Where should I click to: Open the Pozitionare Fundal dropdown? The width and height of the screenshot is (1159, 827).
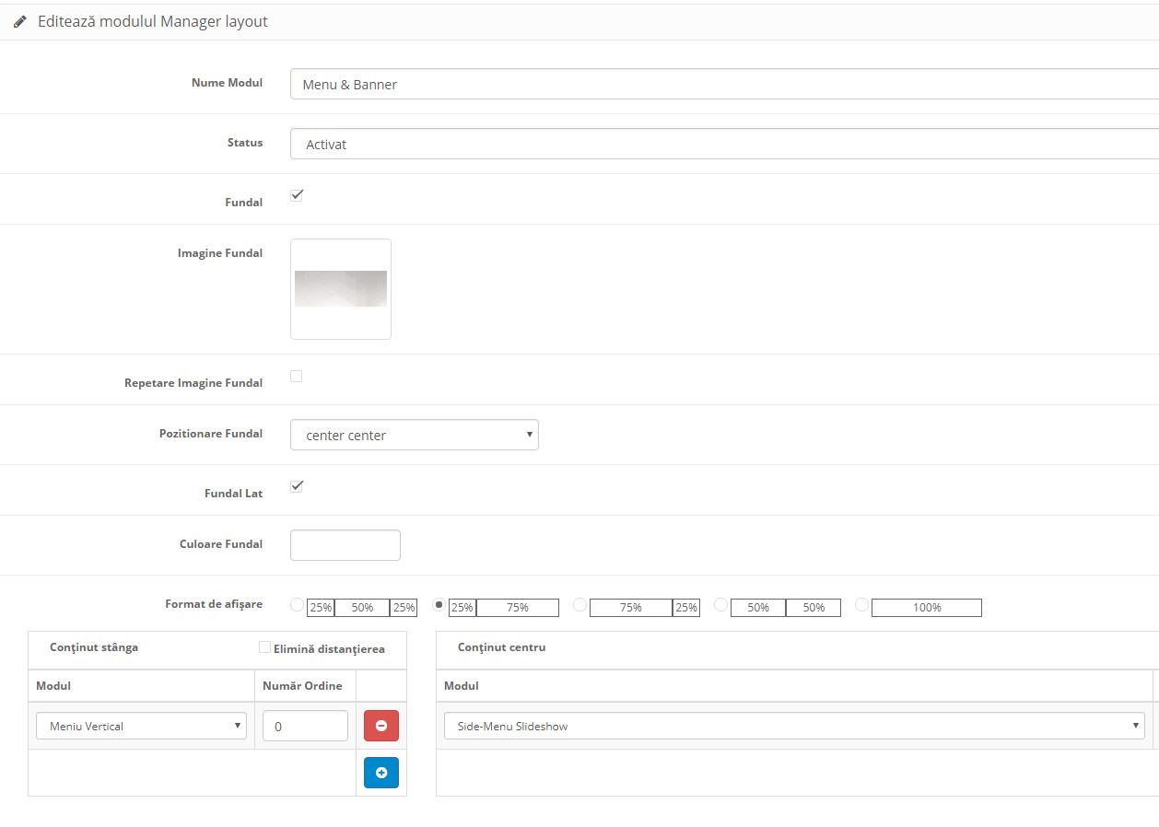click(x=414, y=435)
